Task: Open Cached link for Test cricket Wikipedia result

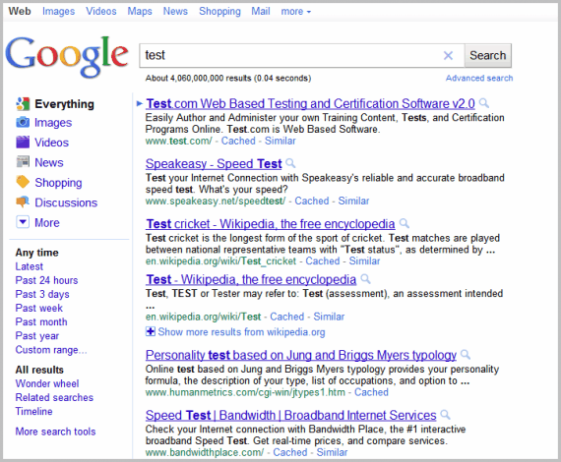Action: (323, 260)
